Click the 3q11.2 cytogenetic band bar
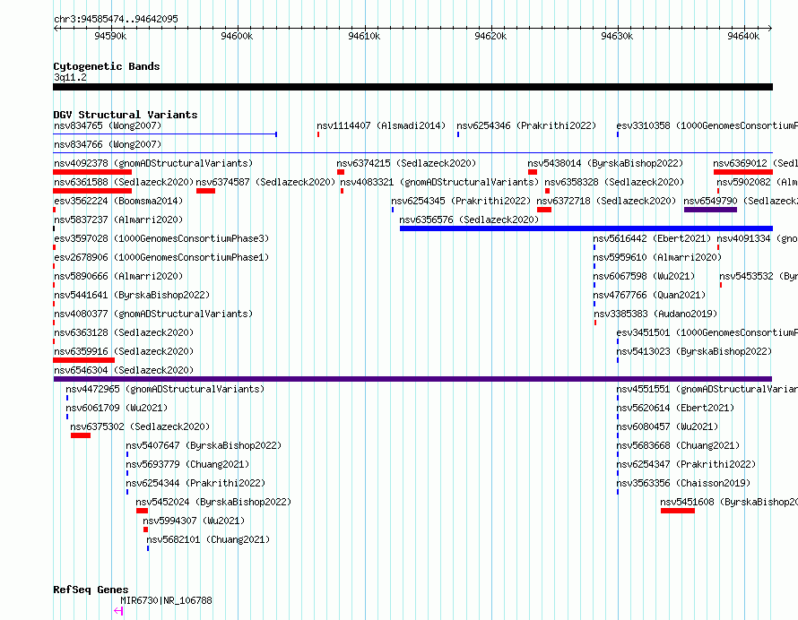The height and width of the screenshot is (620, 798). (412, 87)
